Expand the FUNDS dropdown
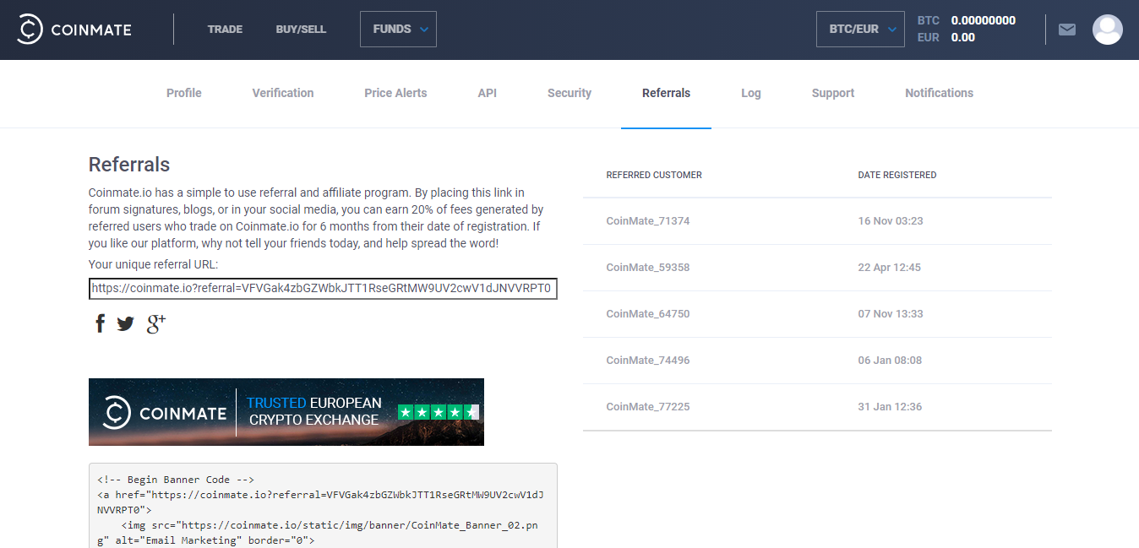This screenshot has height=548, width=1139. pyautogui.click(x=398, y=30)
